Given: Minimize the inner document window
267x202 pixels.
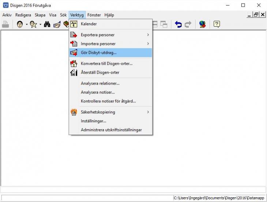Looking at the screenshot, I should click(249, 15).
